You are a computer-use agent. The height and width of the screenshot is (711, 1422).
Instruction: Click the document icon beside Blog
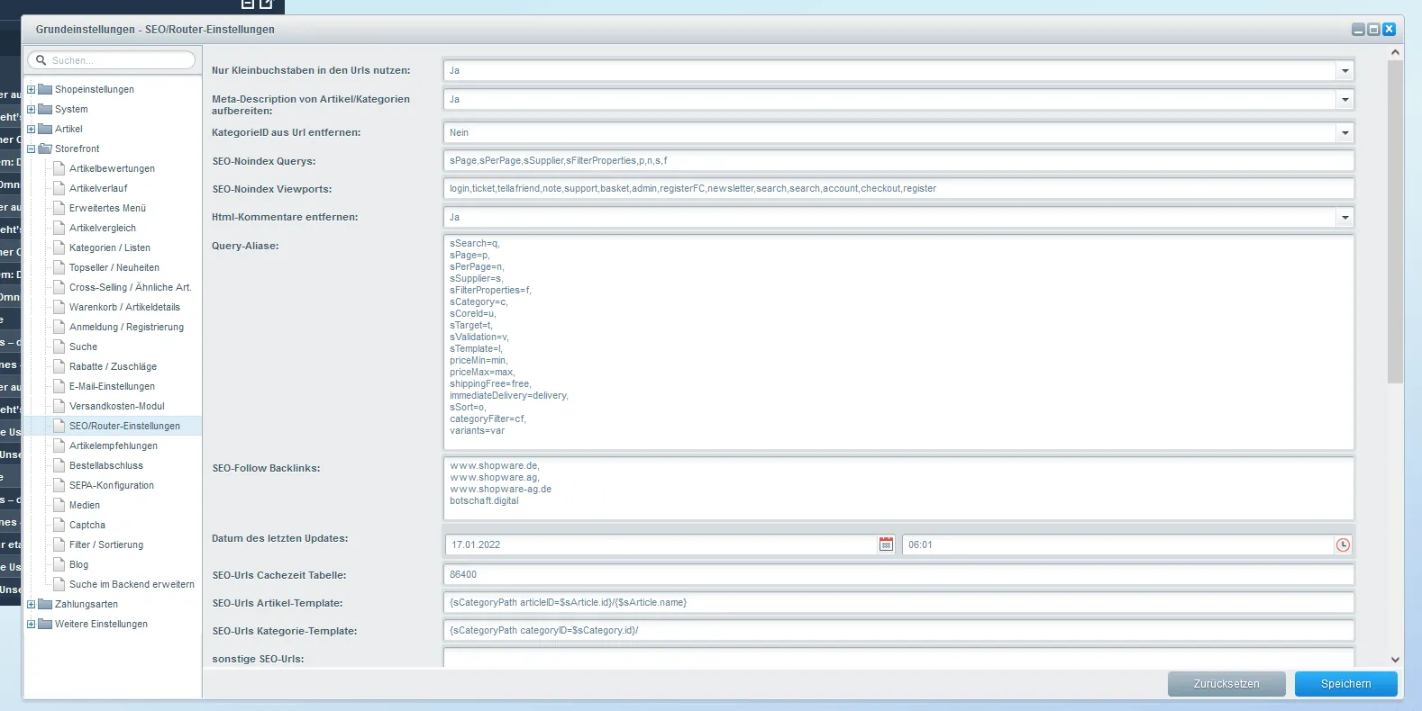pos(59,564)
